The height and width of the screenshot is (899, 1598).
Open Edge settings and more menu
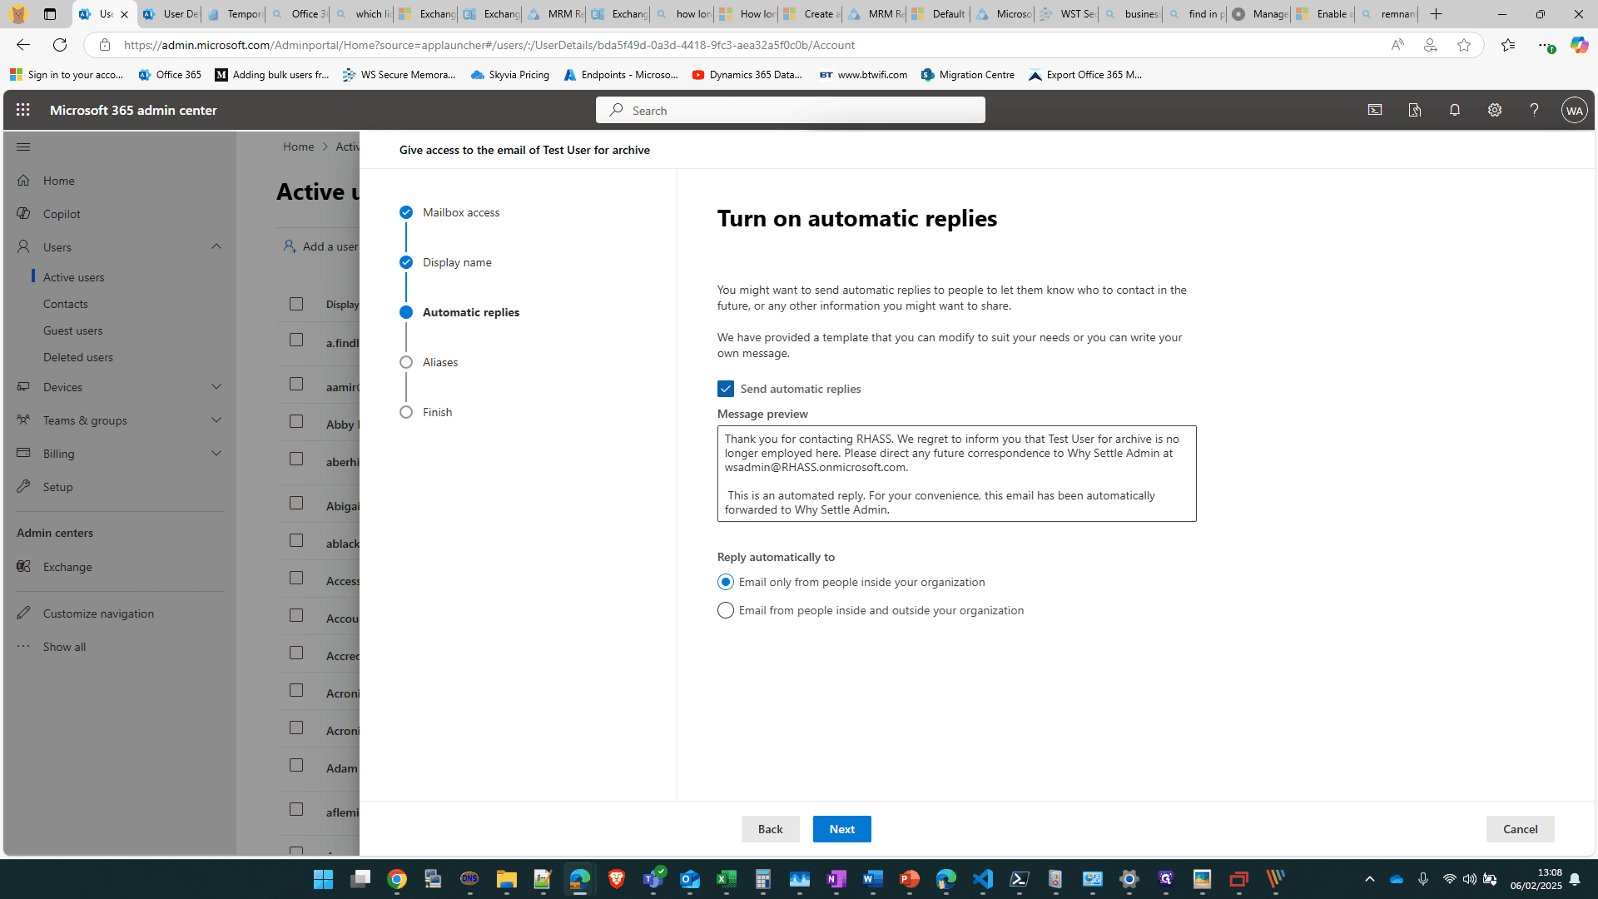(x=1544, y=45)
